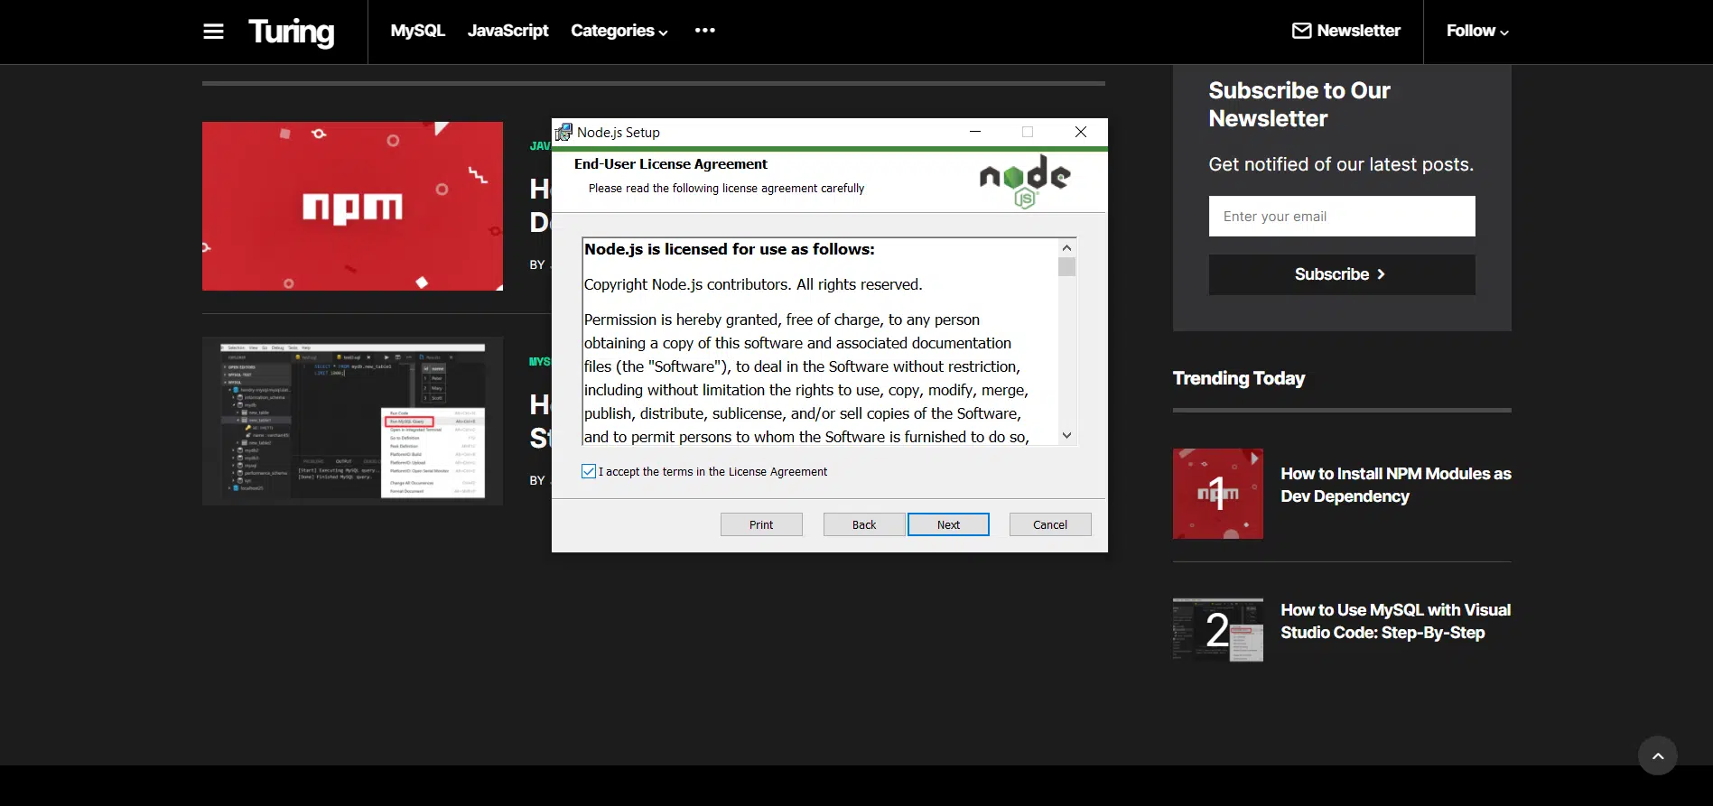The image size is (1713, 806).
Task: Toggle the accept License Agreement checkbox
Action: click(589, 471)
